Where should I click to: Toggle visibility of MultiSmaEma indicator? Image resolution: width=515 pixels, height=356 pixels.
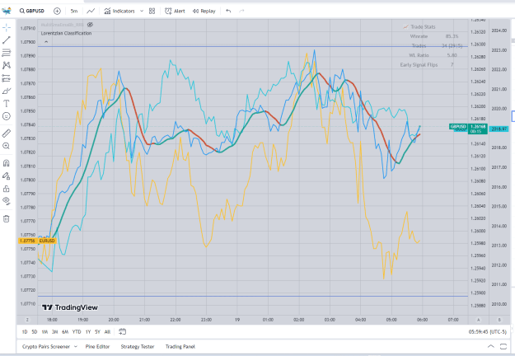(x=91, y=25)
